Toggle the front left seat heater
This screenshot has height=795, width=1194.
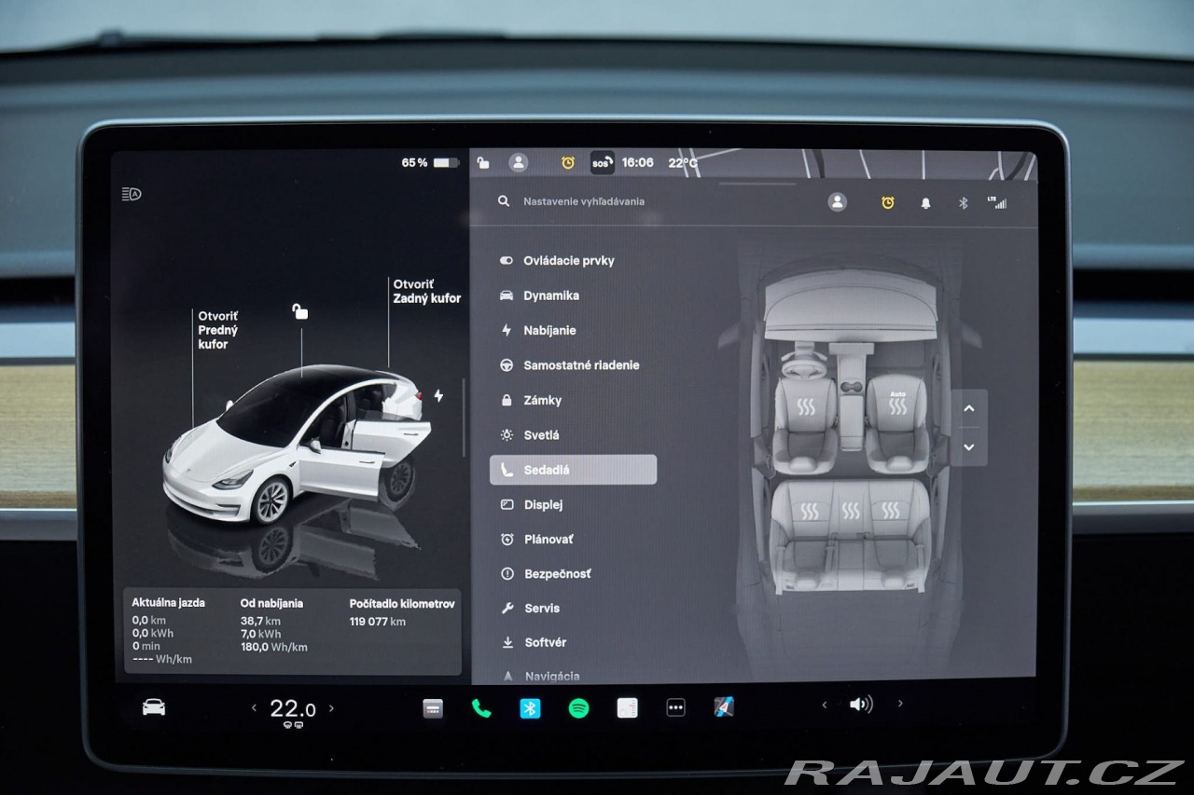pos(806,407)
